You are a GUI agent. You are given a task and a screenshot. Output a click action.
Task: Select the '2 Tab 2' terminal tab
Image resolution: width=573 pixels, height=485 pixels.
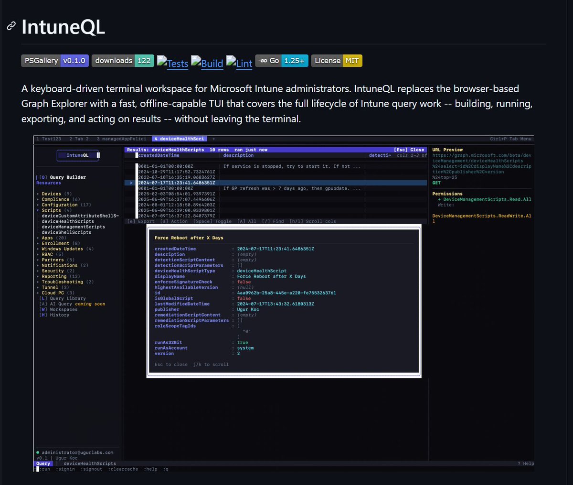79,139
